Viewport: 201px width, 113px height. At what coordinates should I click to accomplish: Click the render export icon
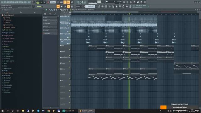pos(141,2)
